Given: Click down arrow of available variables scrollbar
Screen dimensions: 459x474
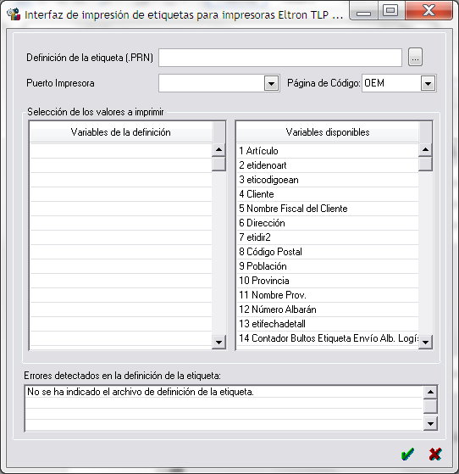Looking at the screenshot, I should tap(425, 343).
